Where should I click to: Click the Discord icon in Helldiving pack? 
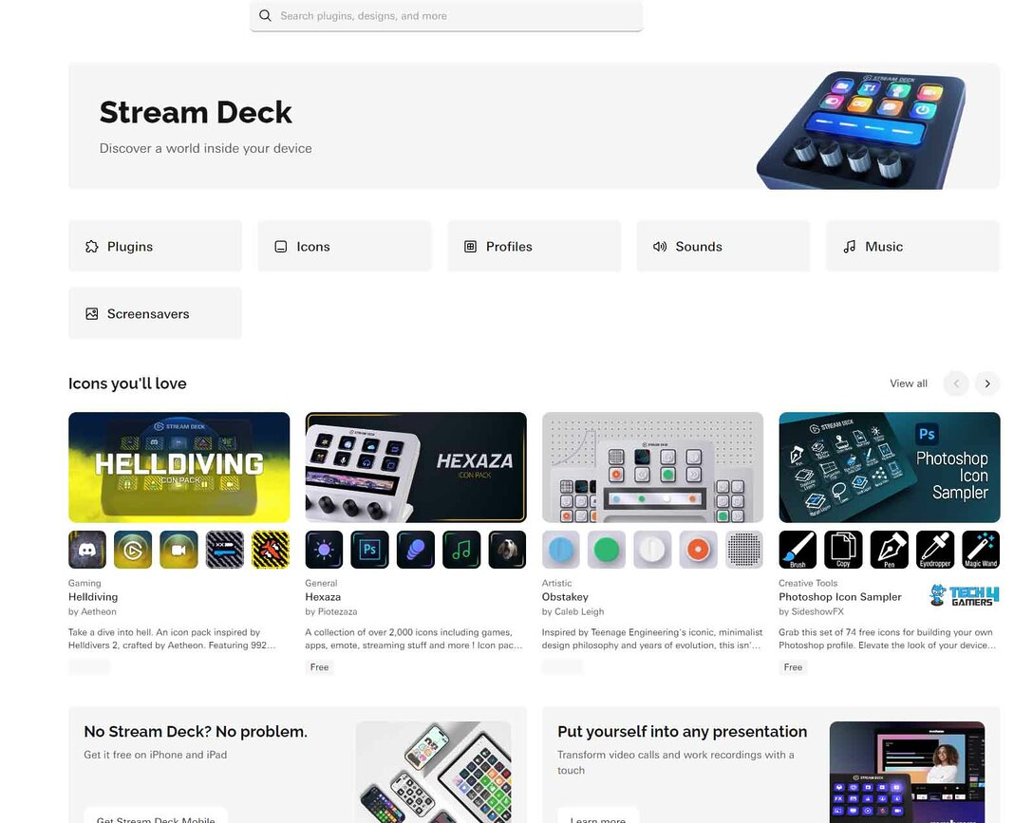coord(87,550)
